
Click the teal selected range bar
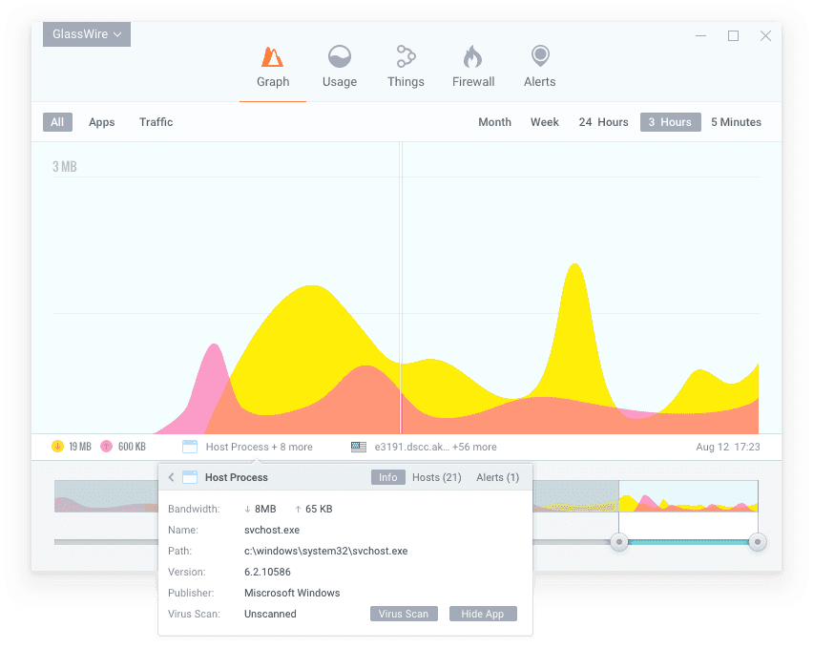click(688, 542)
